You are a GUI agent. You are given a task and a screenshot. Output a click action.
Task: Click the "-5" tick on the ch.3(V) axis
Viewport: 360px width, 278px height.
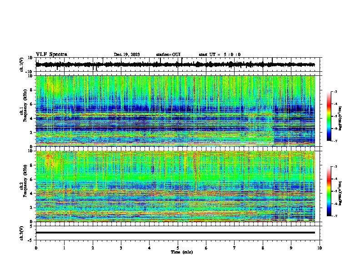pos(31,240)
